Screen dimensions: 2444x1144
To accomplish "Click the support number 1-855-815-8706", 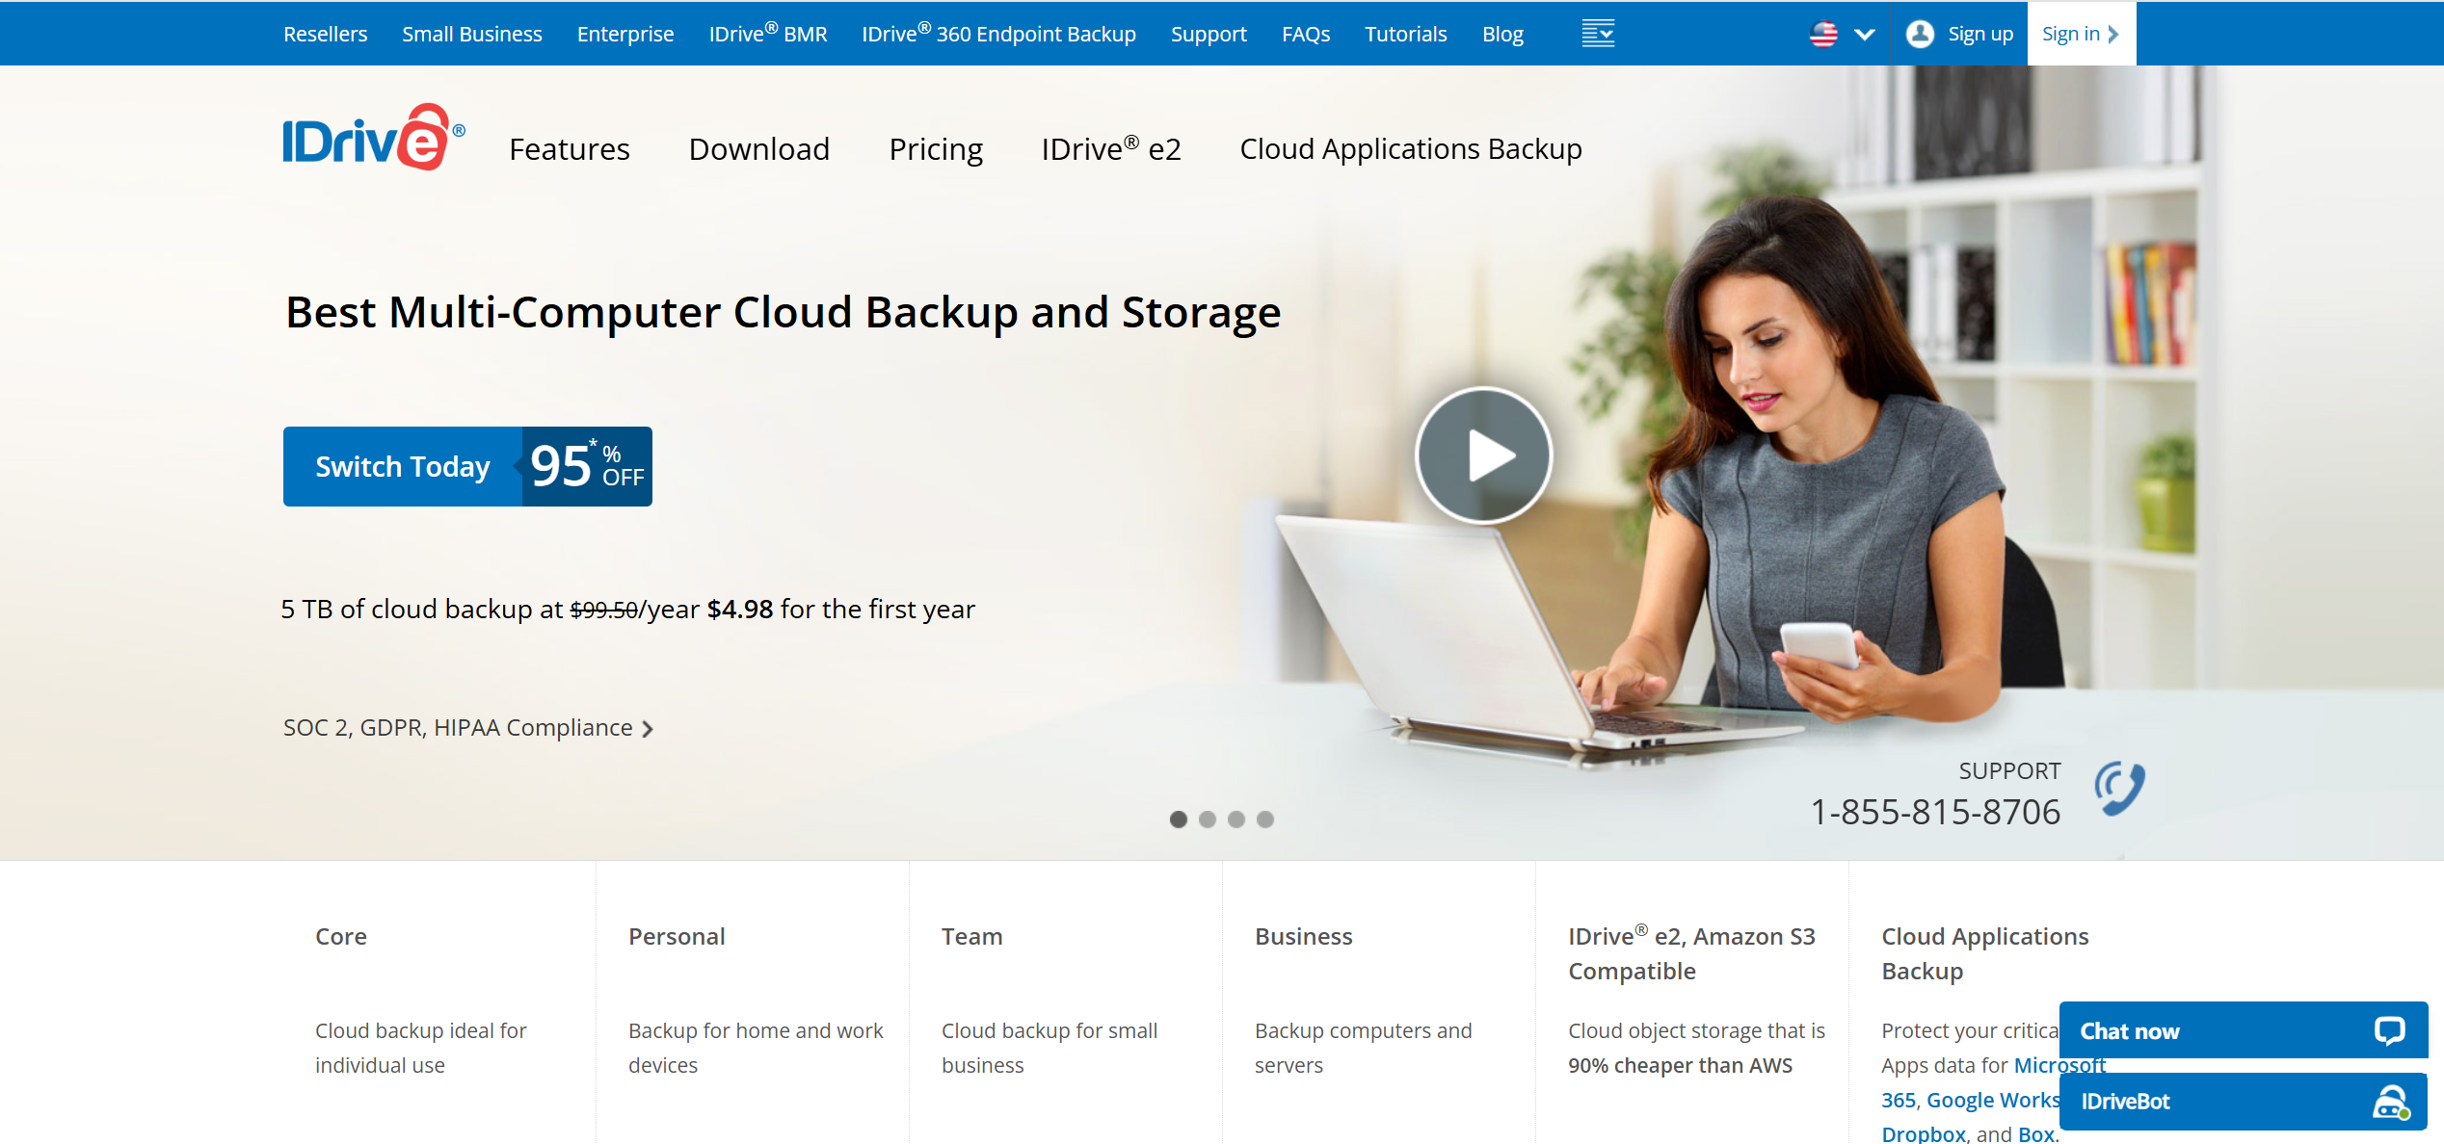I will [x=1935, y=812].
